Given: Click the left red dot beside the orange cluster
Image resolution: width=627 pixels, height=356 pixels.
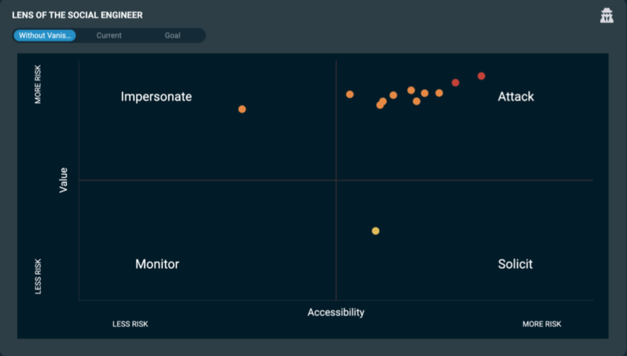Looking at the screenshot, I should pos(455,82).
